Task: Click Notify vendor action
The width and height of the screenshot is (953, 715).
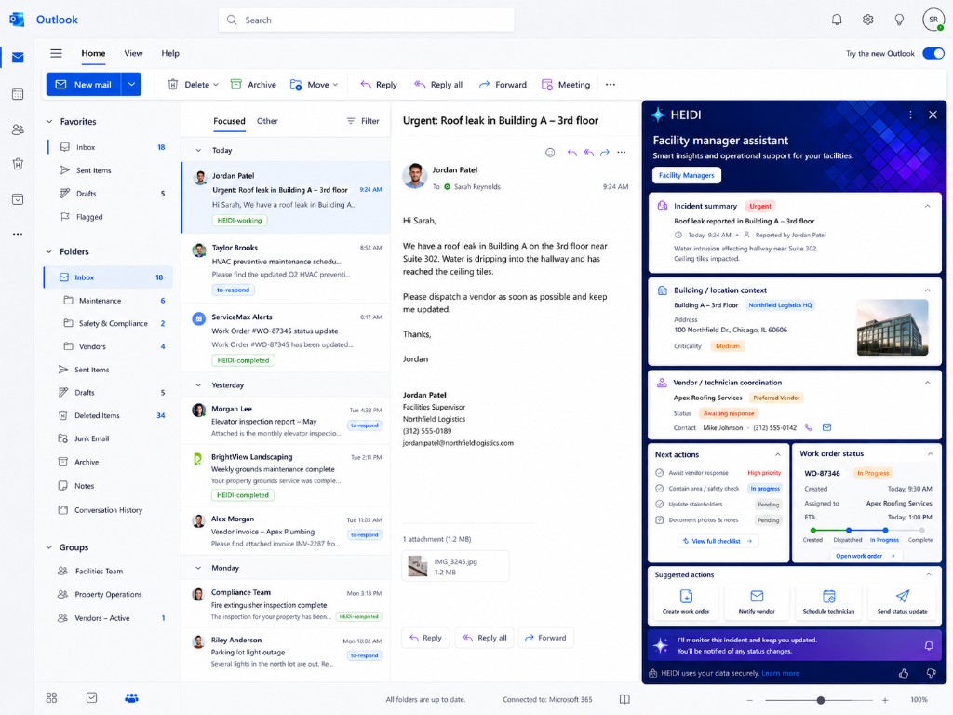Action: tap(757, 602)
